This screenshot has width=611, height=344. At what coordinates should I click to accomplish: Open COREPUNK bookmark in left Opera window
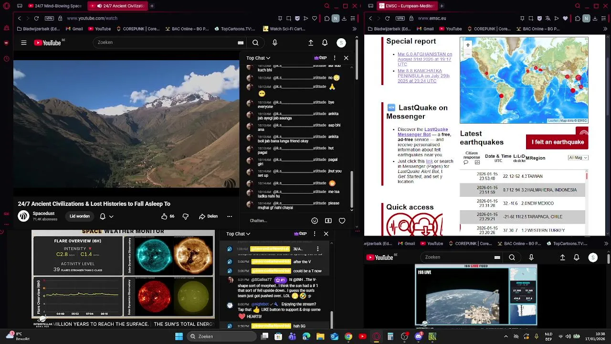click(x=137, y=29)
